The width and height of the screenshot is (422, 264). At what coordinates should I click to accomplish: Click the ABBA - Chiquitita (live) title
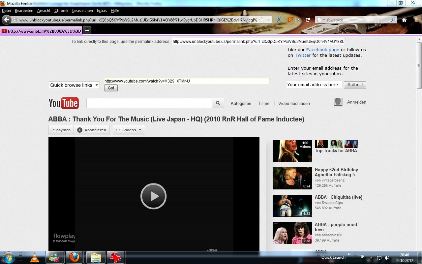[x=338, y=197]
